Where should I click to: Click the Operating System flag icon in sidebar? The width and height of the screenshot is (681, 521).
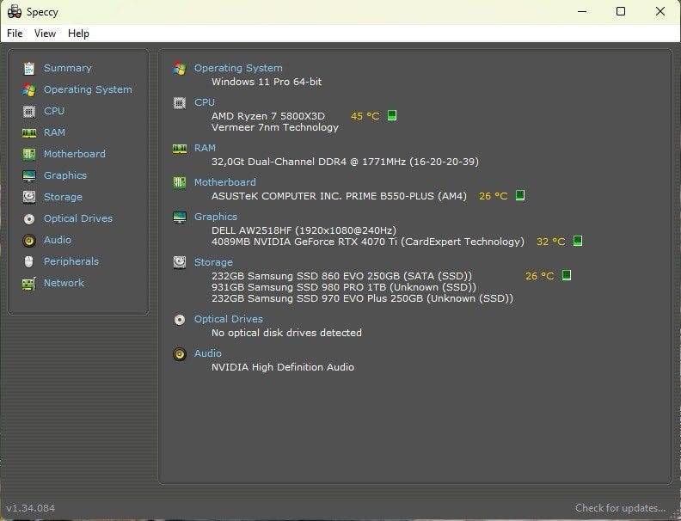(29, 90)
